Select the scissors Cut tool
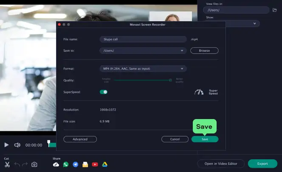This screenshot has height=172, width=282. [7, 164]
